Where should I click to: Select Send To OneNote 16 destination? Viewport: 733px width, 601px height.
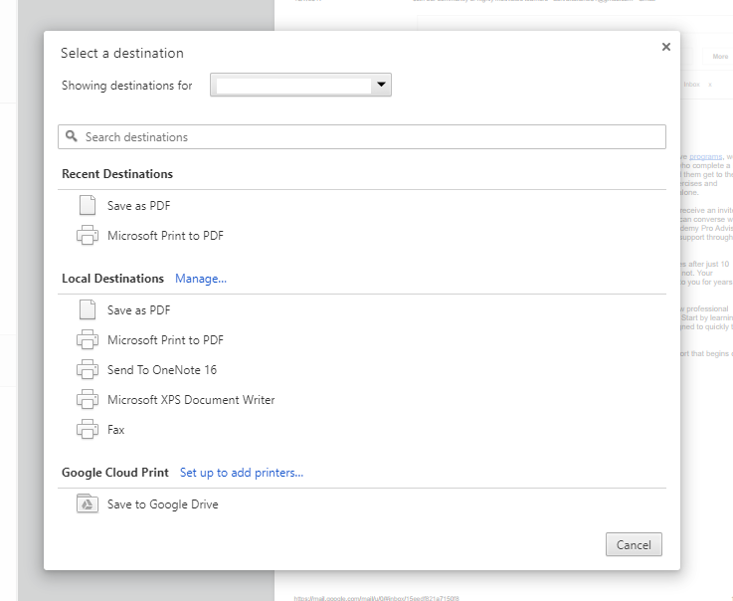tap(162, 370)
